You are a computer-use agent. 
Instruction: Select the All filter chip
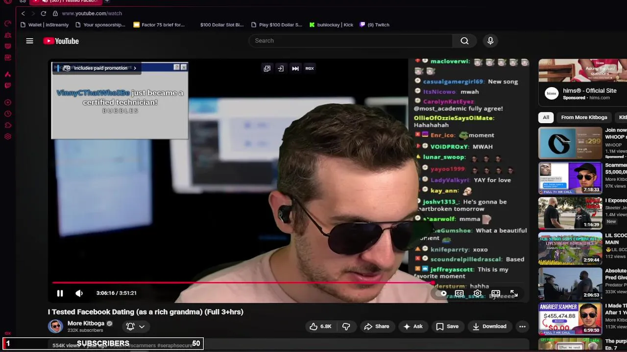coord(546,117)
